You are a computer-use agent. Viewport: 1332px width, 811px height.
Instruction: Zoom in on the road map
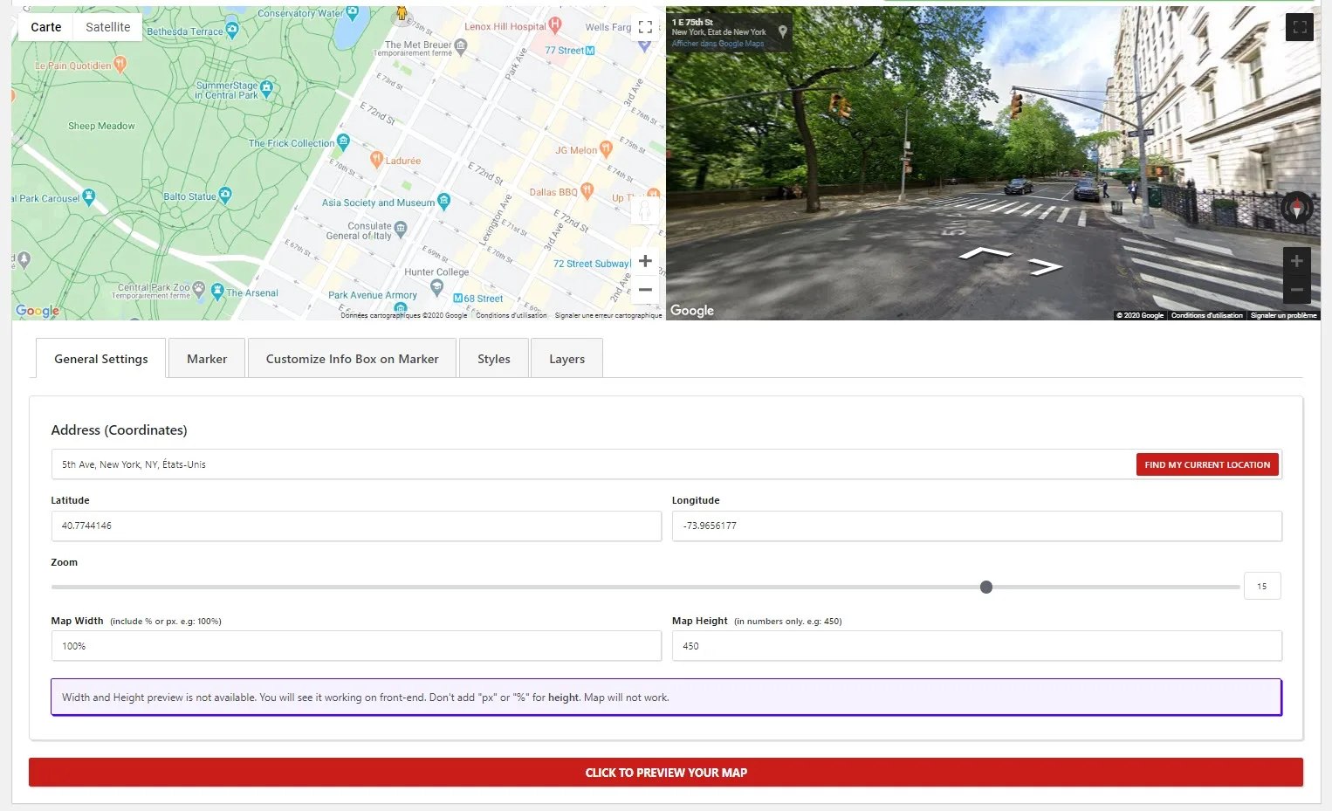[645, 261]
